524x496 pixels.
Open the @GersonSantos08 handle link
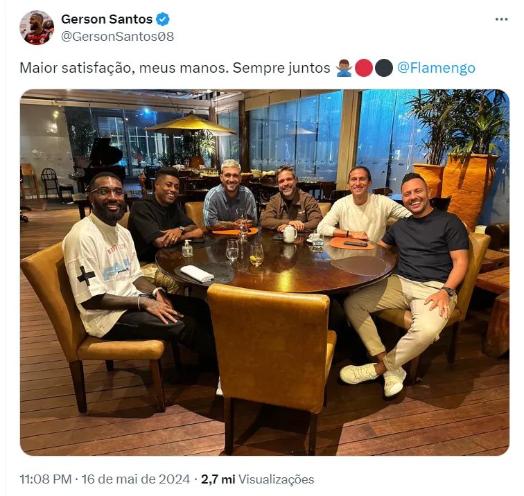tap(117, 37)
